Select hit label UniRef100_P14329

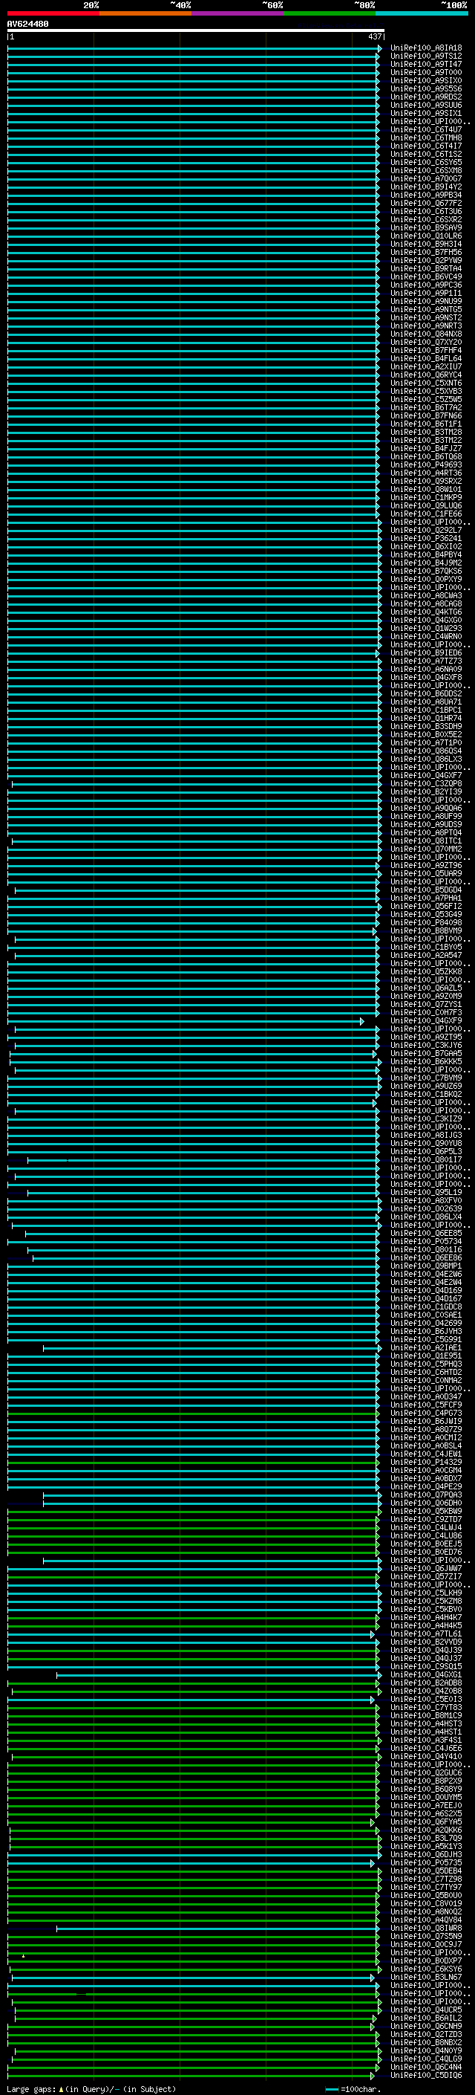426,1462
